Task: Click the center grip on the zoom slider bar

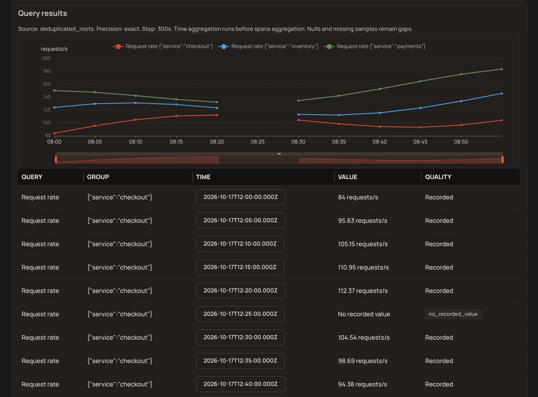Action: [279, 154]
